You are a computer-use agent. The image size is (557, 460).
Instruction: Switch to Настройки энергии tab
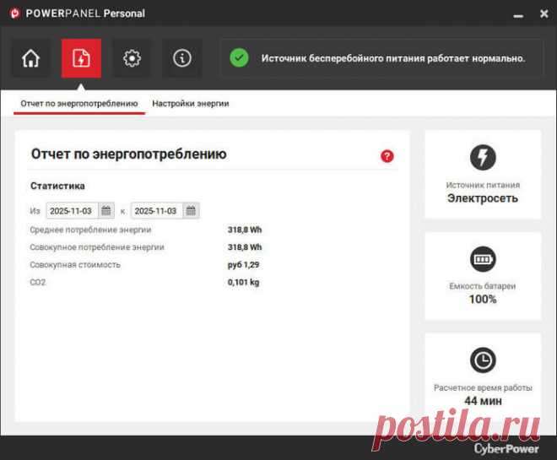pos(191,103)
